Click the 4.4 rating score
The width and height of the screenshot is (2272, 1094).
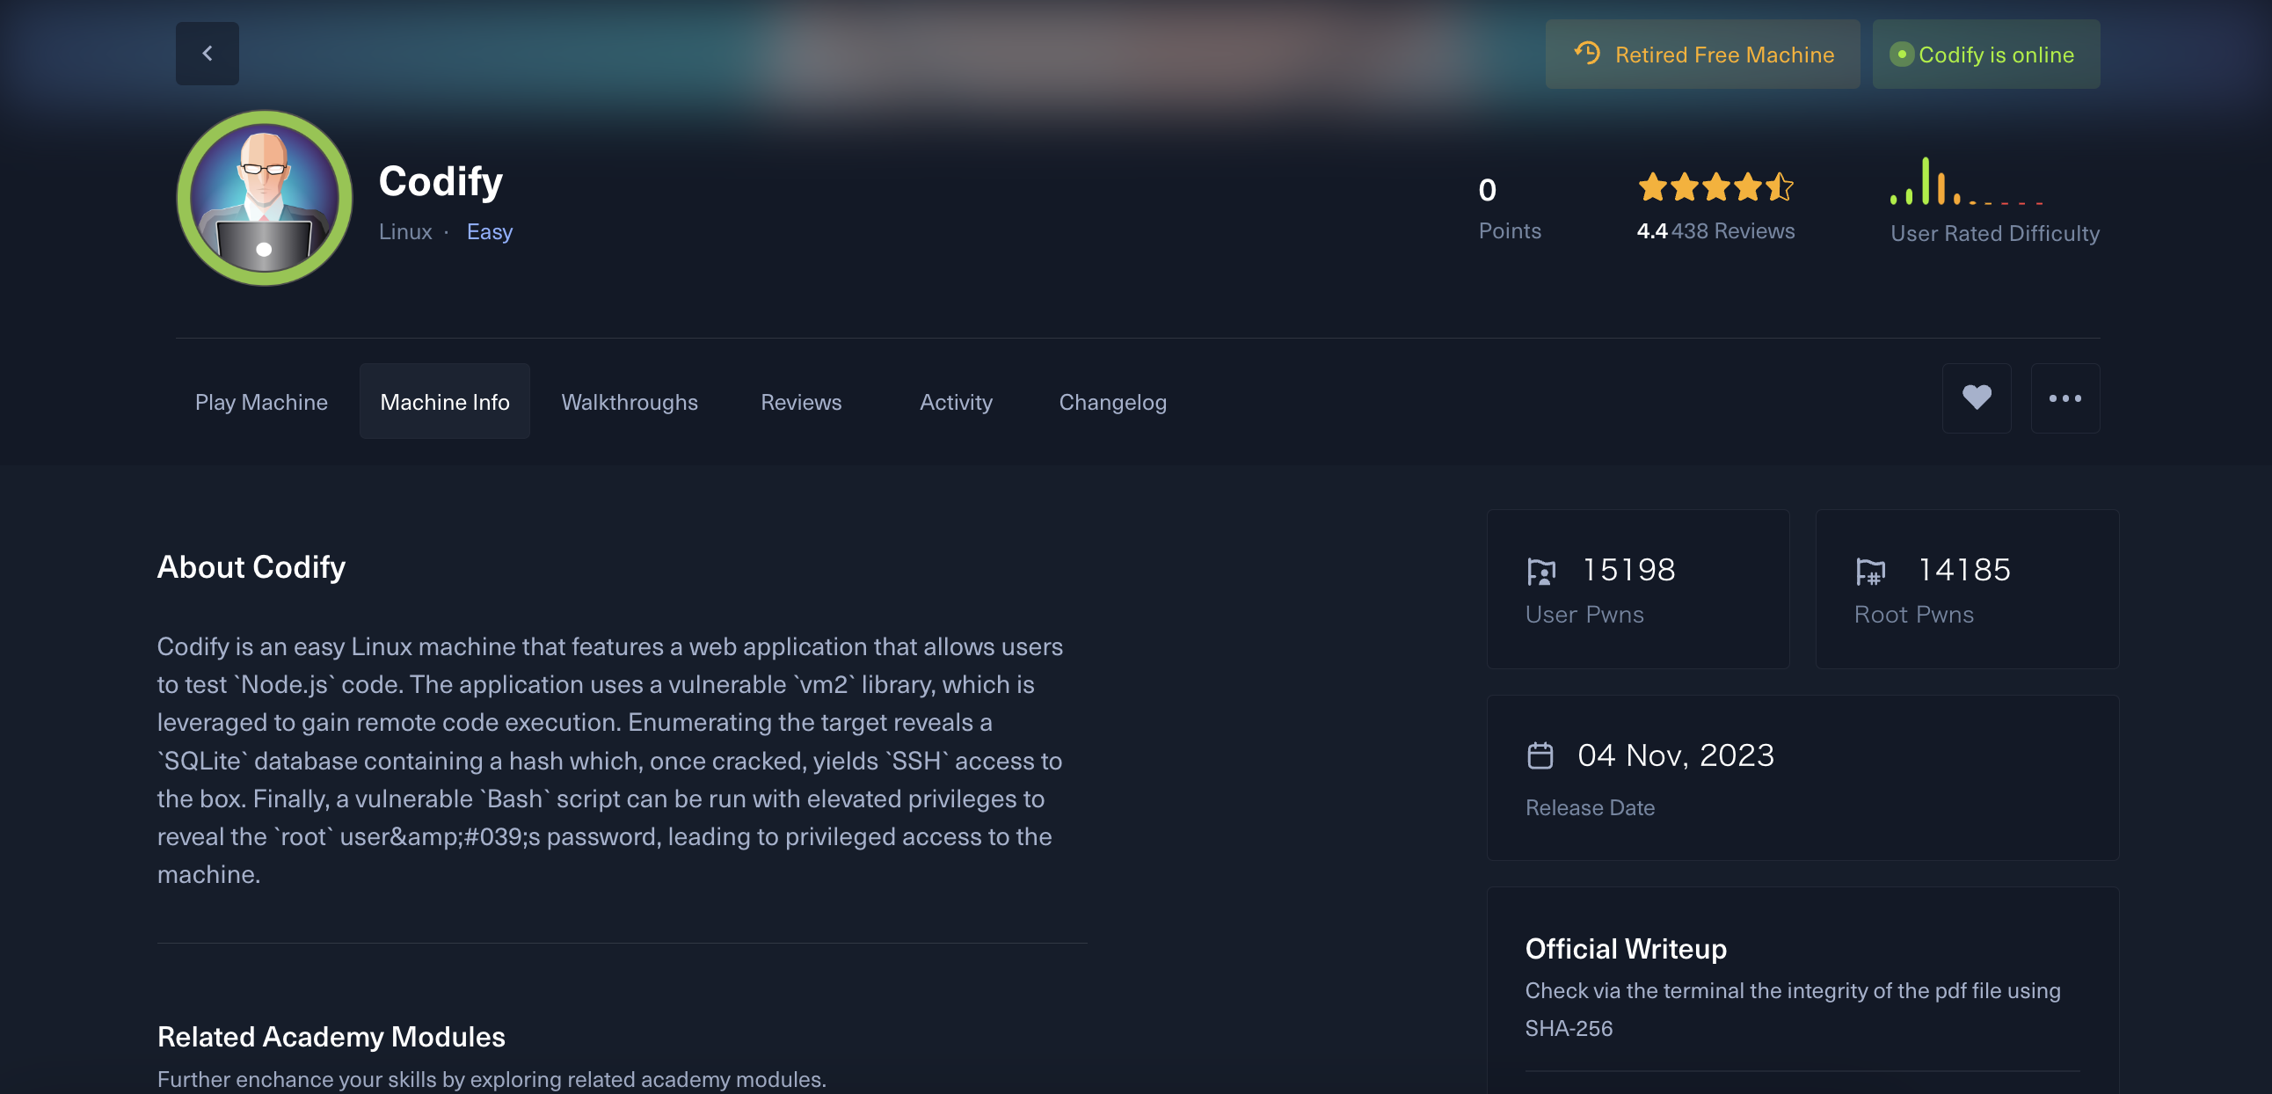1651,231
